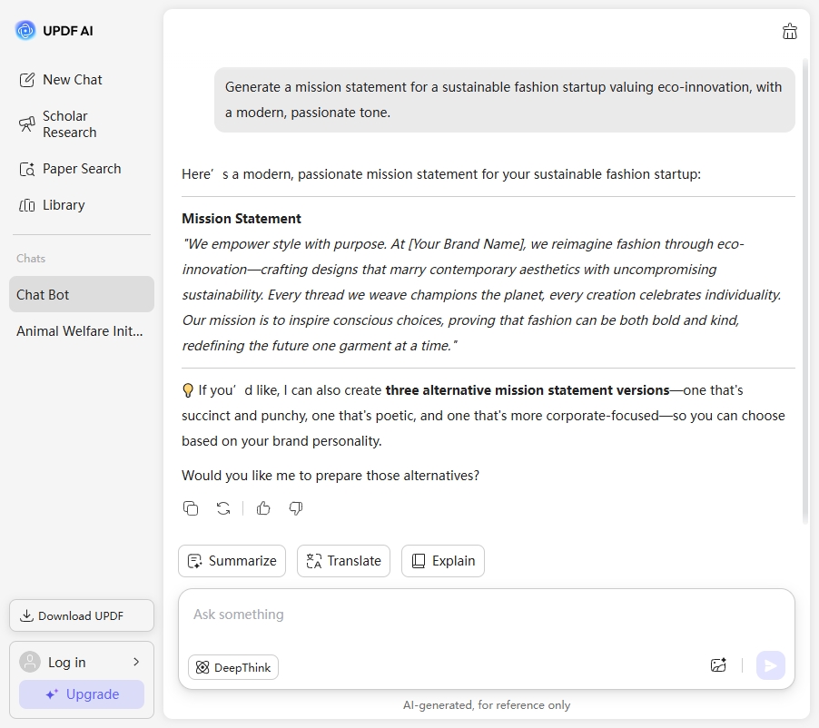This screenshot has height=728, width=819.
Task: Copy the AI response
Action: coord(191,508)
